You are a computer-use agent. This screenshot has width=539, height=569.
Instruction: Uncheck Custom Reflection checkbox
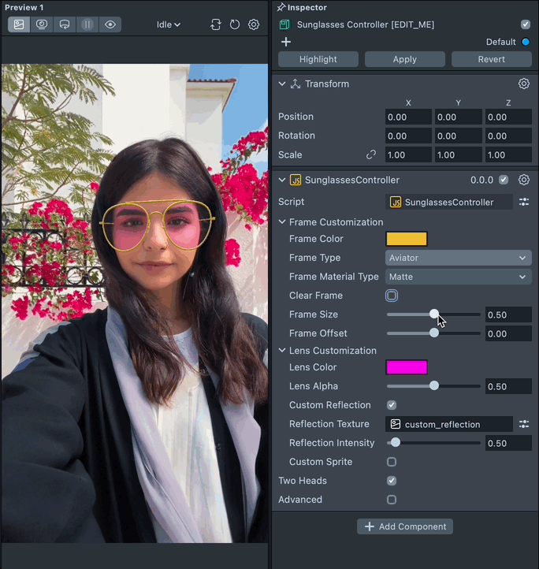tap(392, 405)
